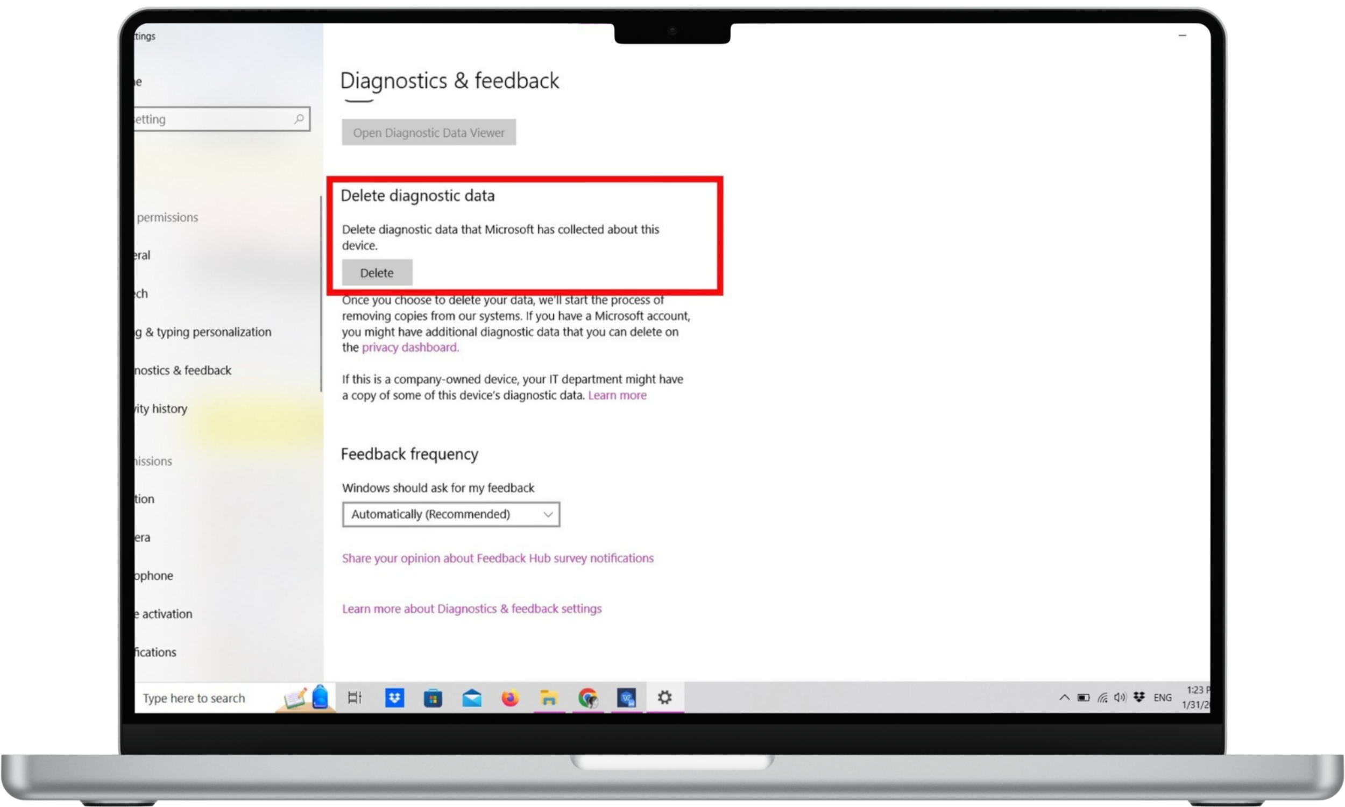1345x807 pixels.
Task: Open Feedback Hub survey notifications opinion link
Action: pyautogui.click(x=498, y=558)
